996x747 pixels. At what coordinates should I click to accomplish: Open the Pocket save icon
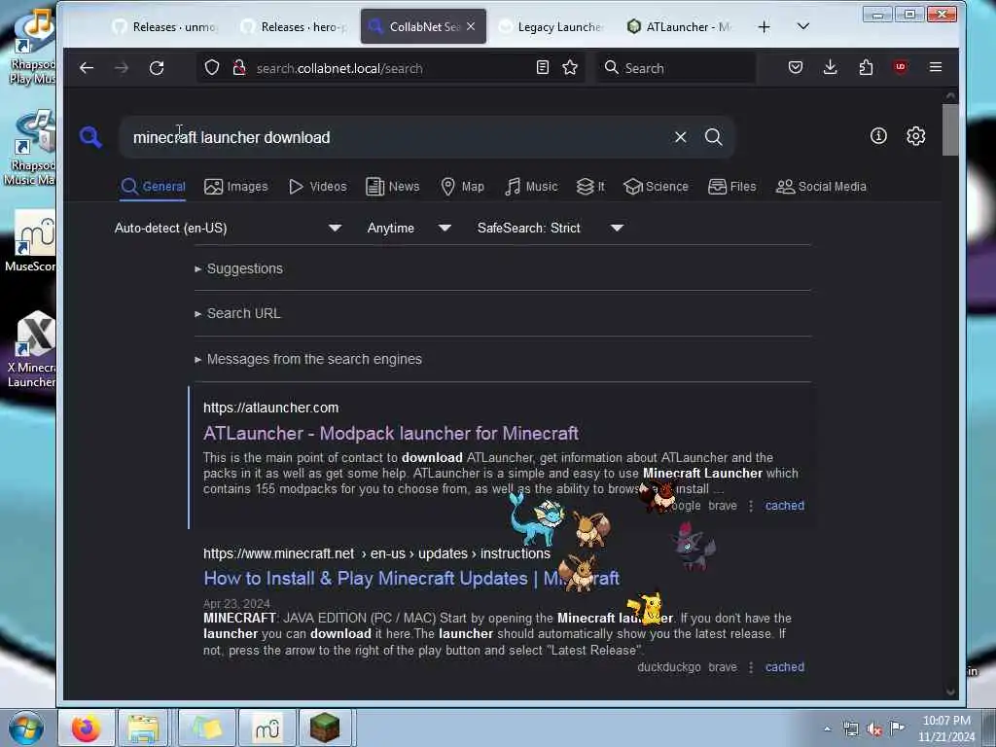point(796,67)
